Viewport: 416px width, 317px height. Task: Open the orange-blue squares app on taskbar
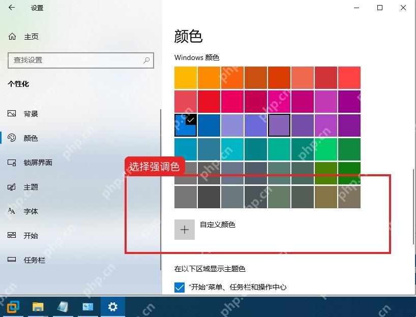pyautogui.click(x=13, y=307)
